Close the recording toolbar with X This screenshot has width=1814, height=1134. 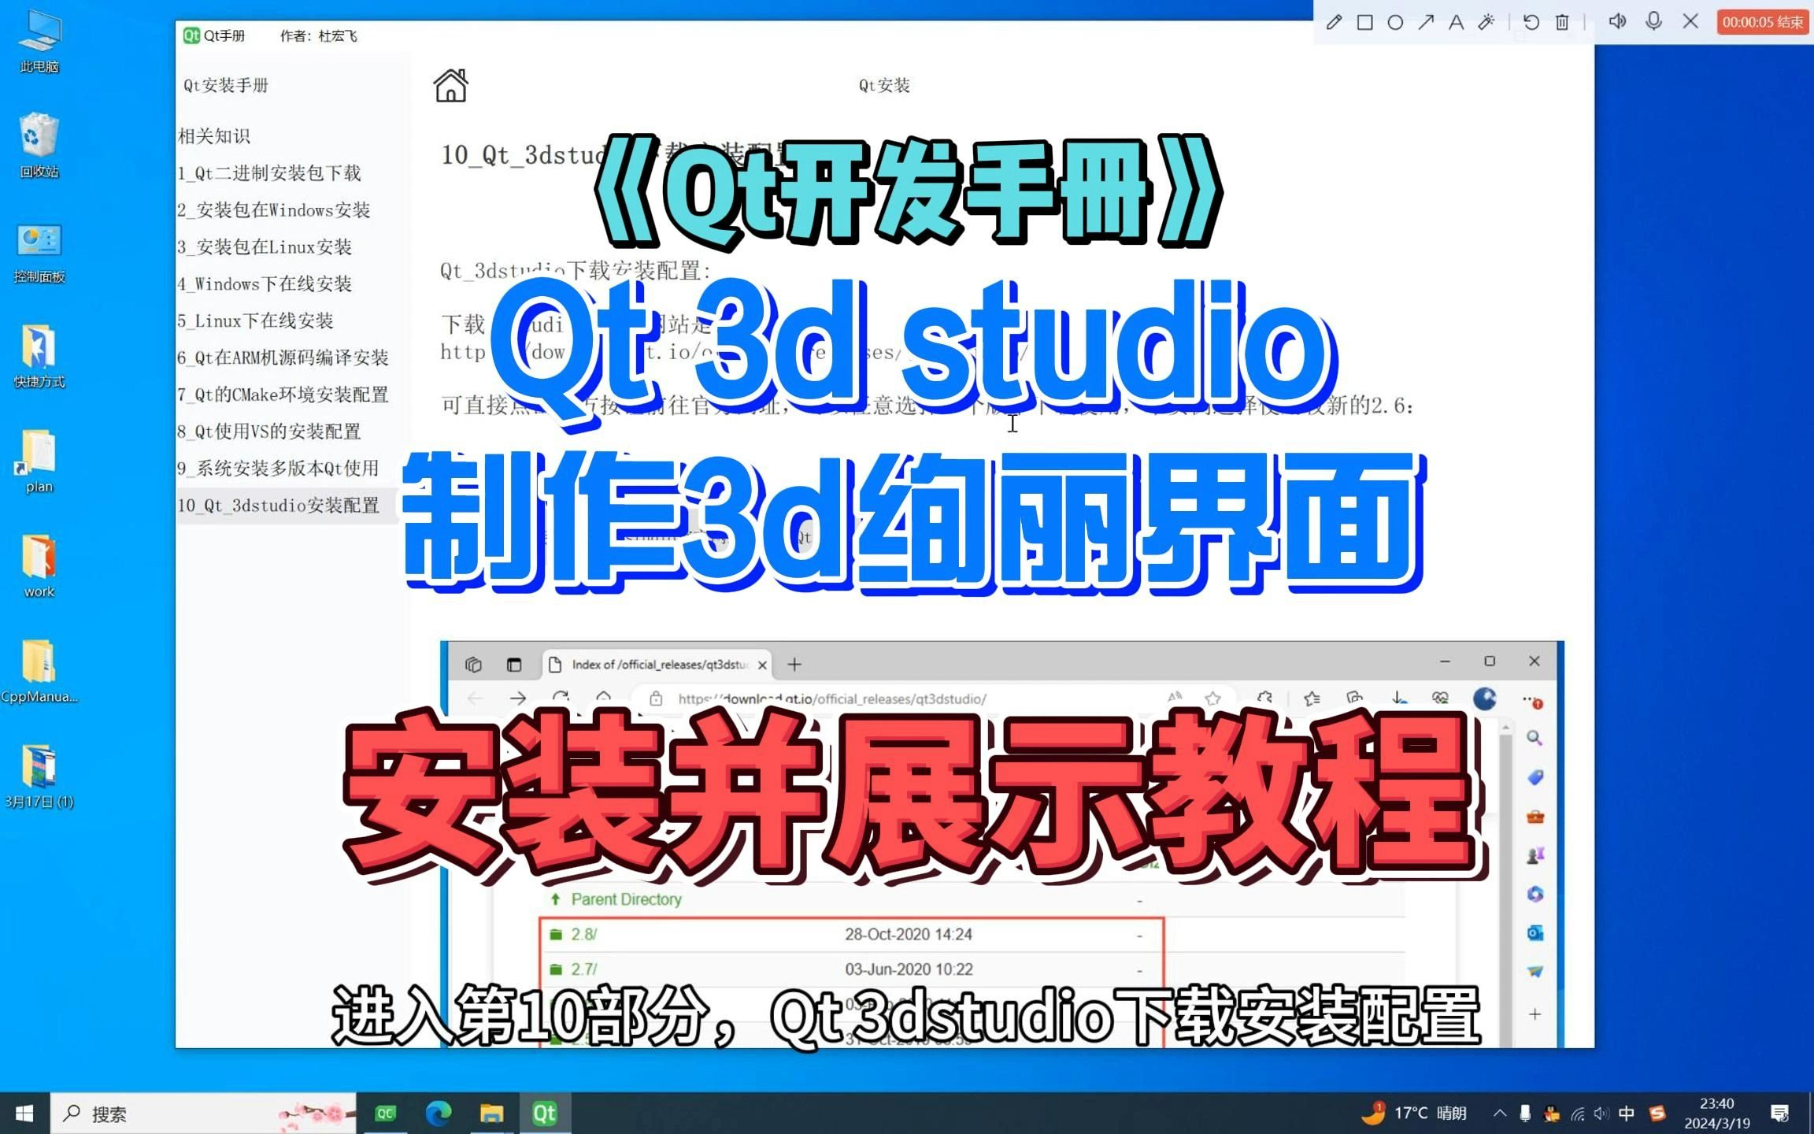click(1690, 21)
